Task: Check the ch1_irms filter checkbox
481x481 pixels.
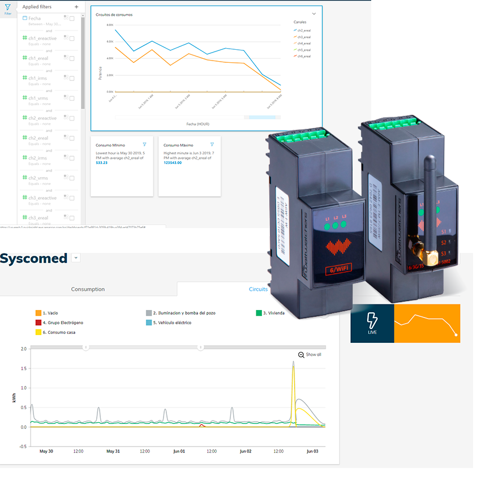Action: click(x=72, y=79)
